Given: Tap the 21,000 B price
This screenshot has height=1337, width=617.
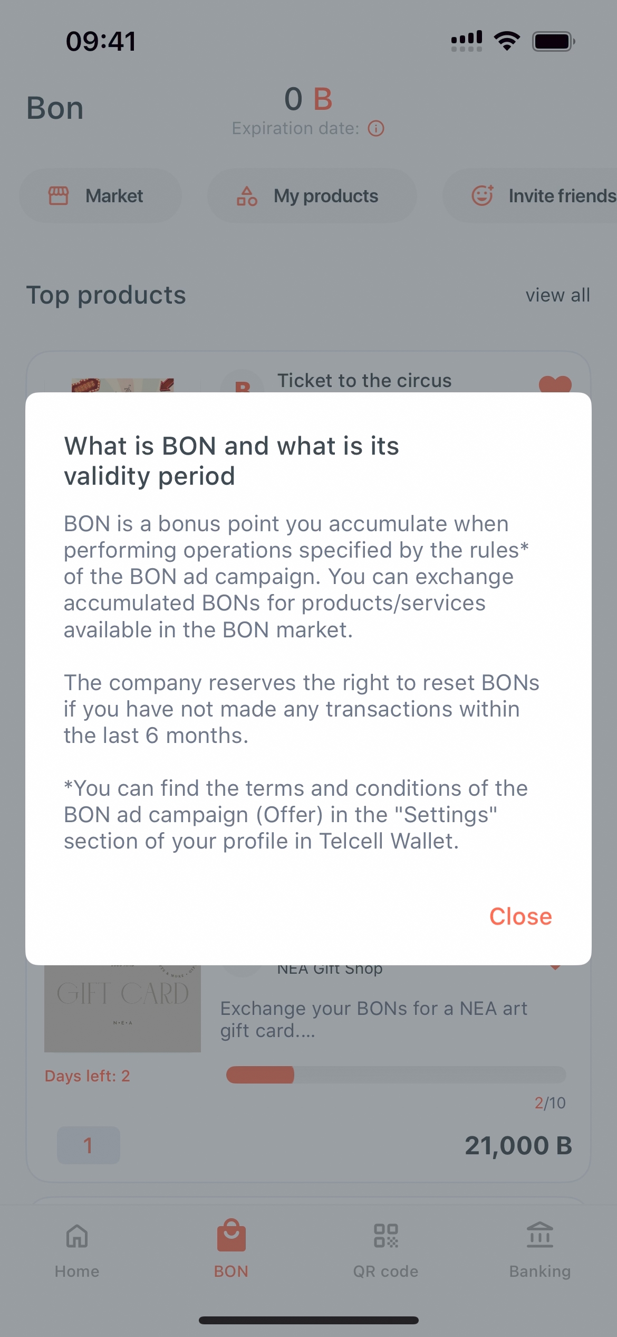Looking at the screenshot, I should [x=518, y=1145].
